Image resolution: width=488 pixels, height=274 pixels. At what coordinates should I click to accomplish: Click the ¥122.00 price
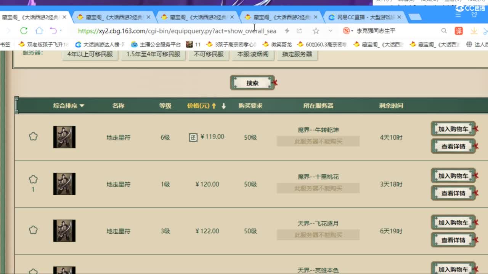pos(207,231)
